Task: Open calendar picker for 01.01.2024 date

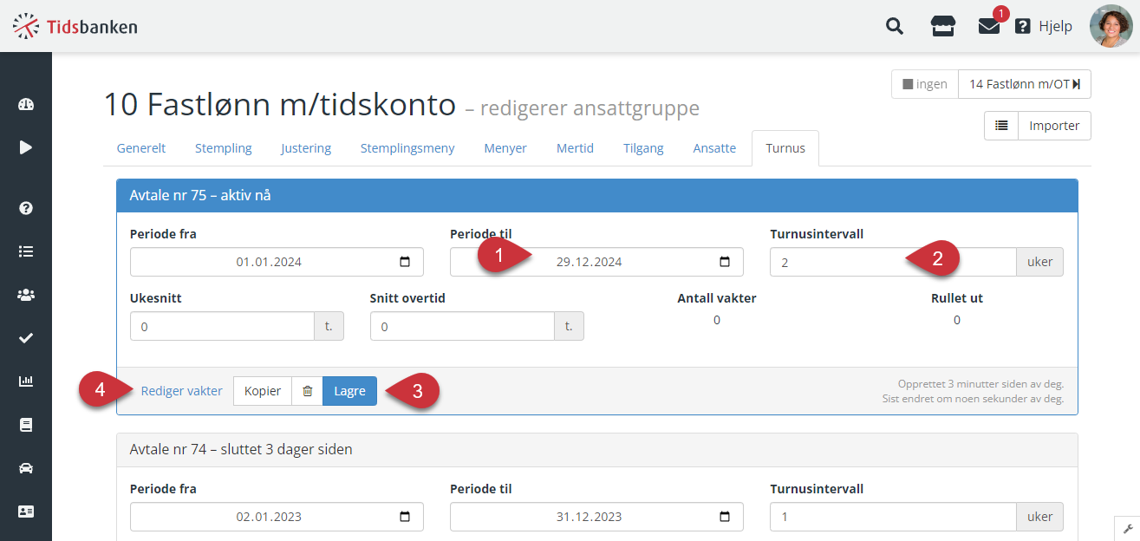Action: (405, 262)
